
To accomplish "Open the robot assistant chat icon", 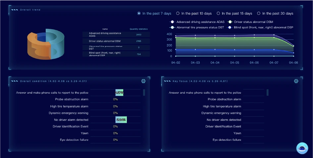I will click(x=302, y=148).
